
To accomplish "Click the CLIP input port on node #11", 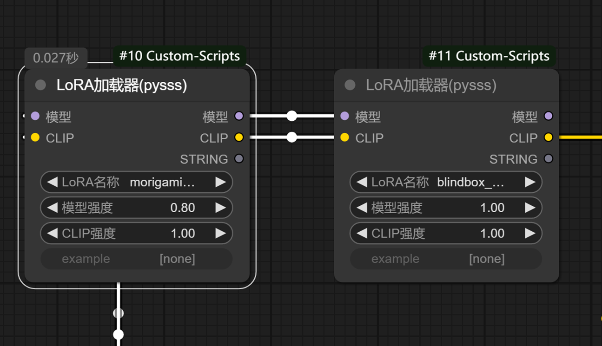I will pos(344,137).
